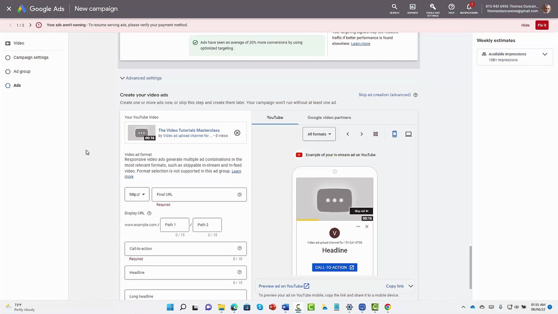
Task: Click the account profile avatar
Action: [546, 9]
